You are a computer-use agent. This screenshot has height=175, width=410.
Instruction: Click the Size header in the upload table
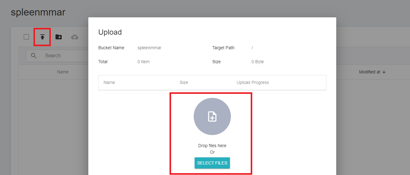(184, 82)
